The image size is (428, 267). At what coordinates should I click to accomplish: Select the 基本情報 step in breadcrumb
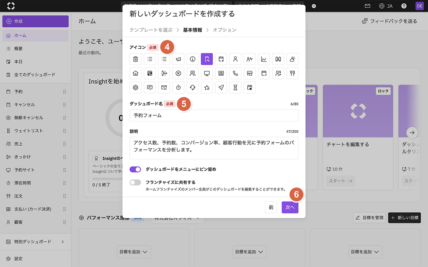pyautogui.click(x=193, y=30)
